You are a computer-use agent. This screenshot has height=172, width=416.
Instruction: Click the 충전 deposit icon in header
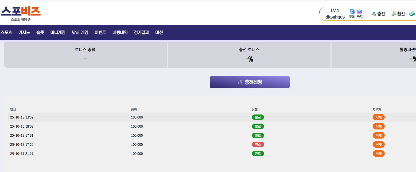click(x=374, y=14)
